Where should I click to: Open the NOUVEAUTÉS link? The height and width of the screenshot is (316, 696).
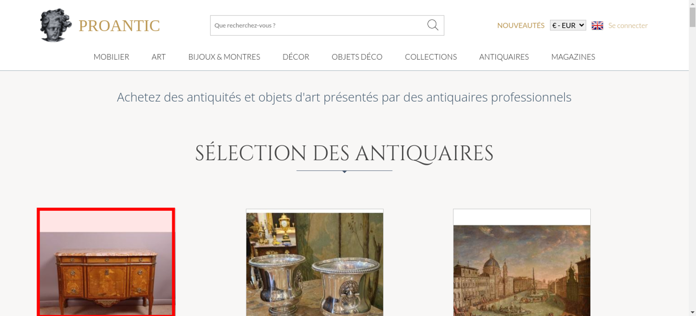click(521, 25)
